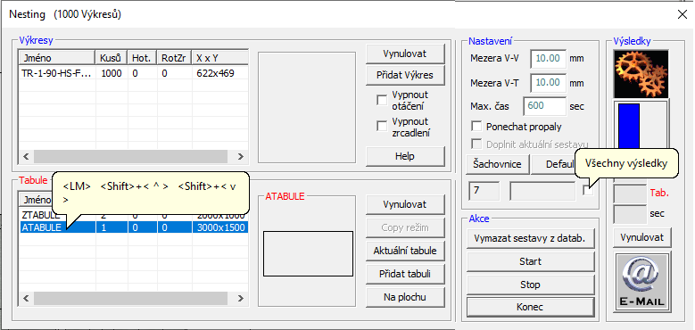The height and width of the screenshot is (330, 695).
Task: Click the right arrow of drawings list scrollbar
Action: click(x=240, y=156)
